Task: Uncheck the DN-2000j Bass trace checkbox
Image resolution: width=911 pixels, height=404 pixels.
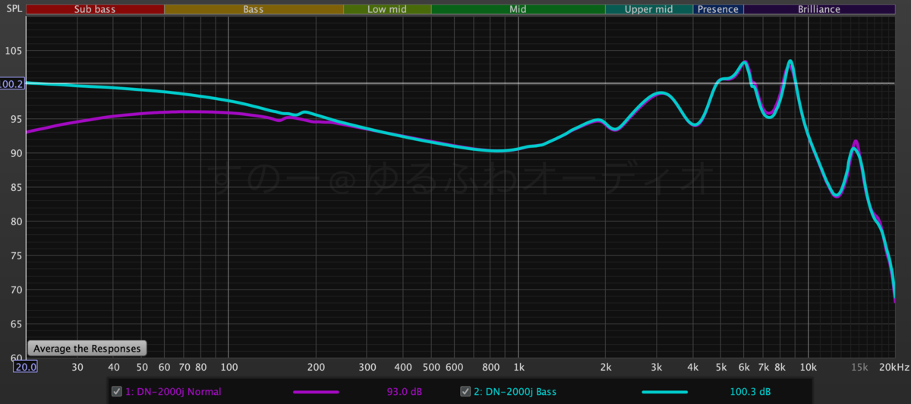Action: 466,392
